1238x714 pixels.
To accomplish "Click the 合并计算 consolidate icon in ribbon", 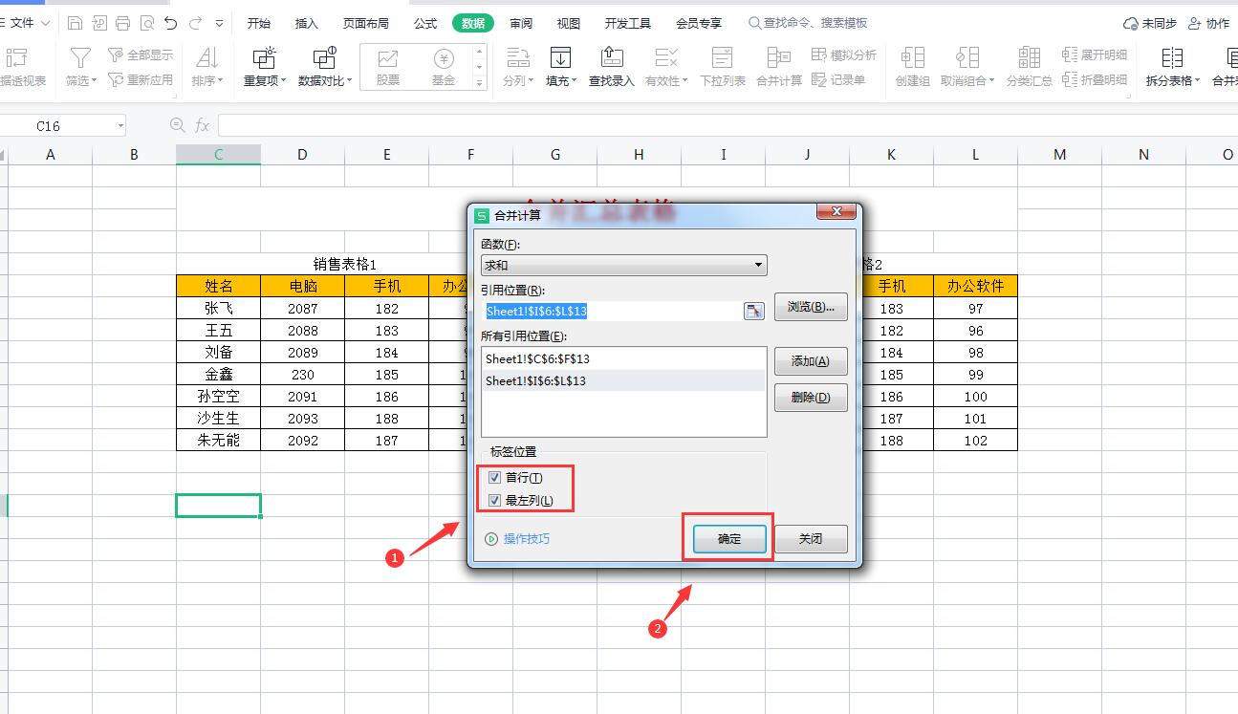I will pos(779,58).
